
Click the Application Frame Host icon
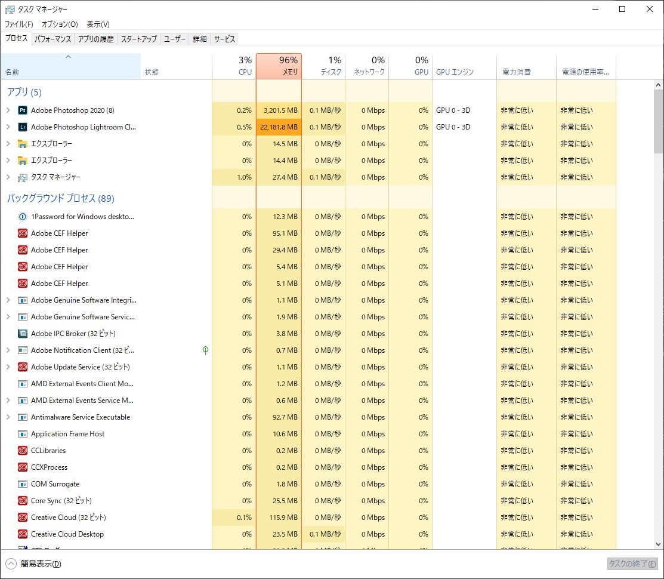coord(23,434)
